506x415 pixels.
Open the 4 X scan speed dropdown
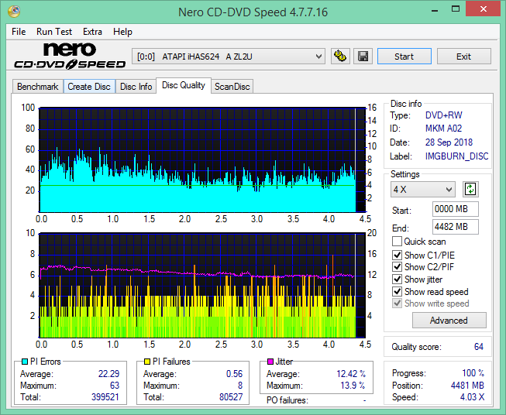click(x=423, y=189)
